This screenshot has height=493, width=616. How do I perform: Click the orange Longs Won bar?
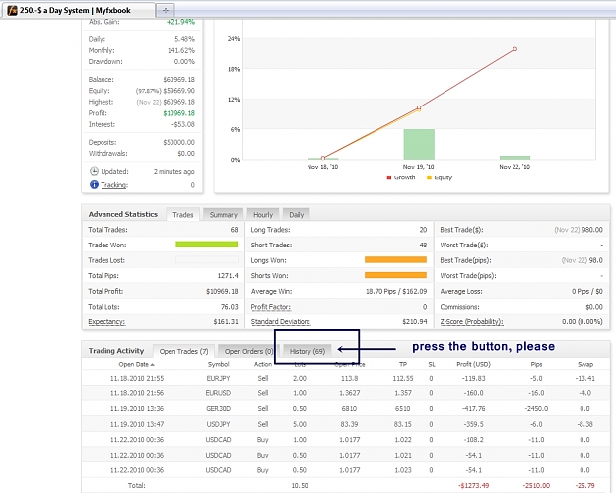395,260
